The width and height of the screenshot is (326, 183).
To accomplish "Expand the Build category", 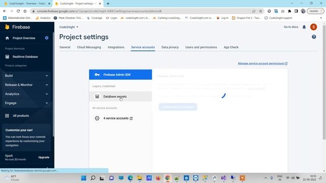I will point(26,76).
